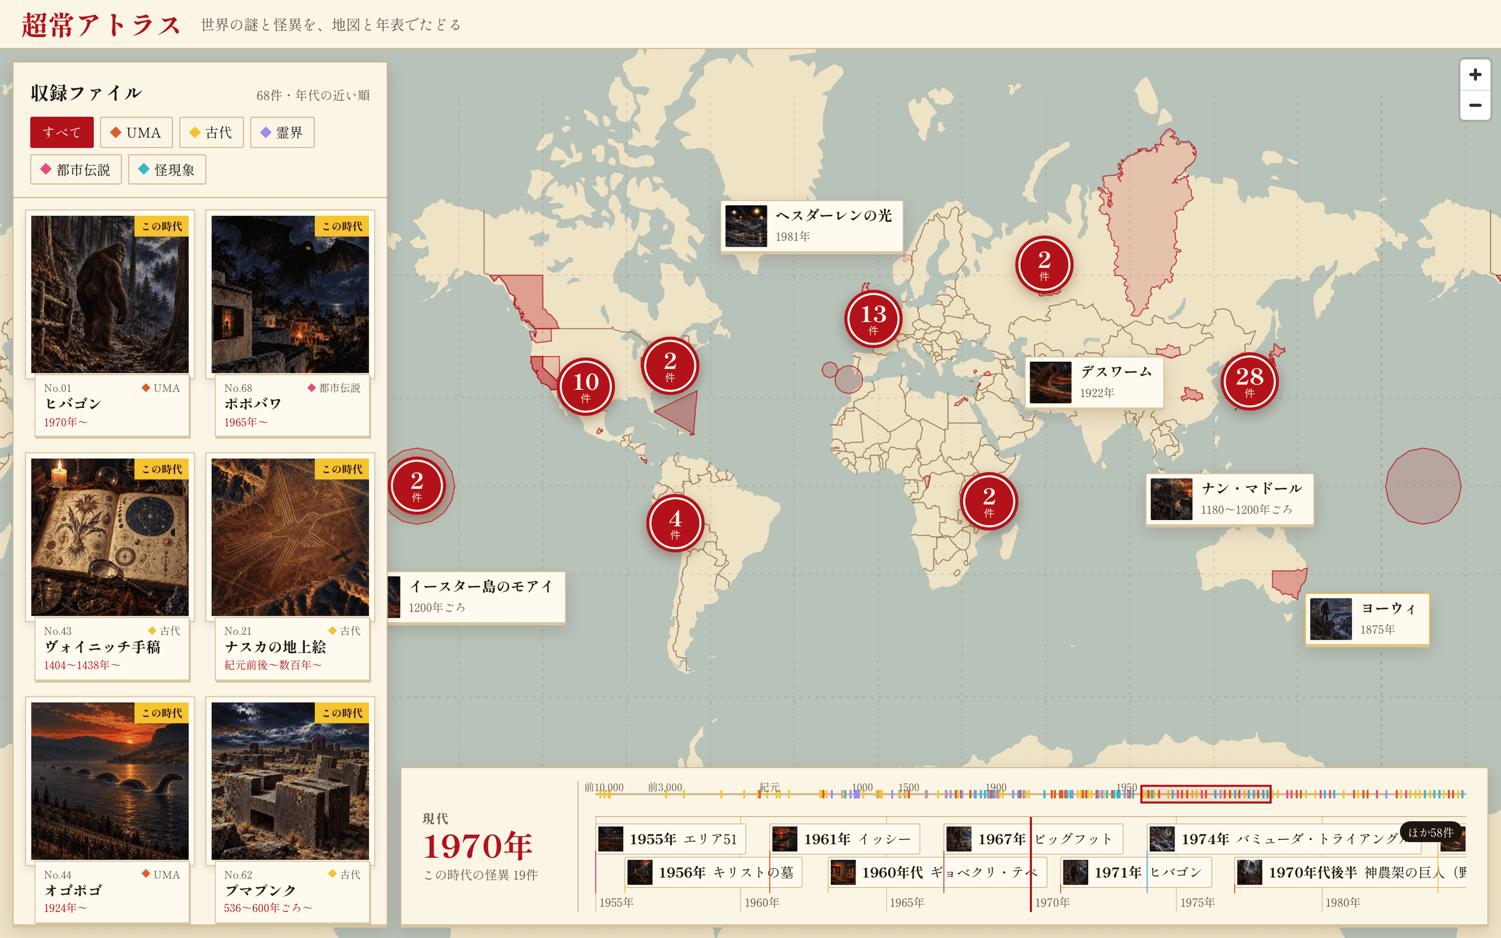Select 1955年 エリア51 timeline entry
The width and height of the screenshot is (1501, 938).
click(671, 839)
